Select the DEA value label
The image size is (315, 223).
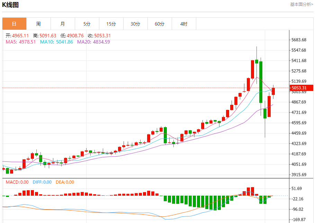[65, 182]
